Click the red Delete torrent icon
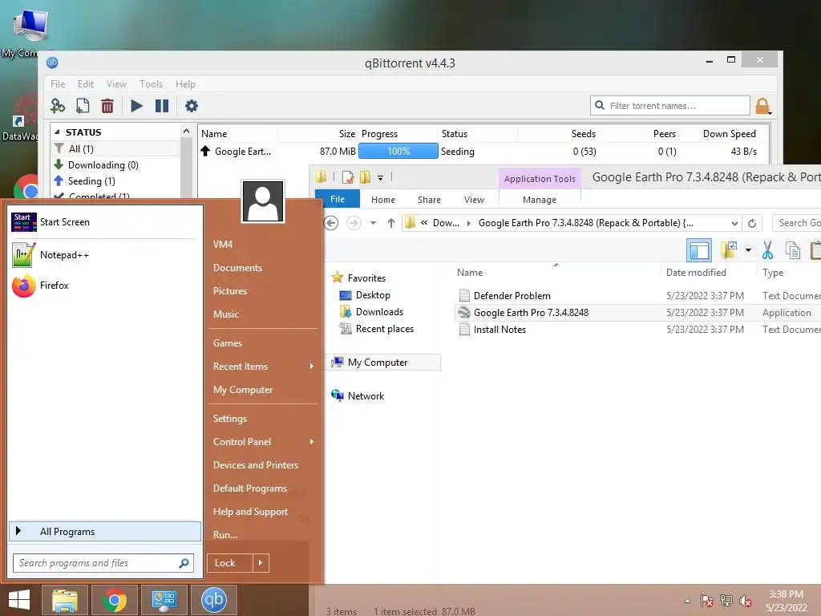821x616 pixels. (107, 106)
